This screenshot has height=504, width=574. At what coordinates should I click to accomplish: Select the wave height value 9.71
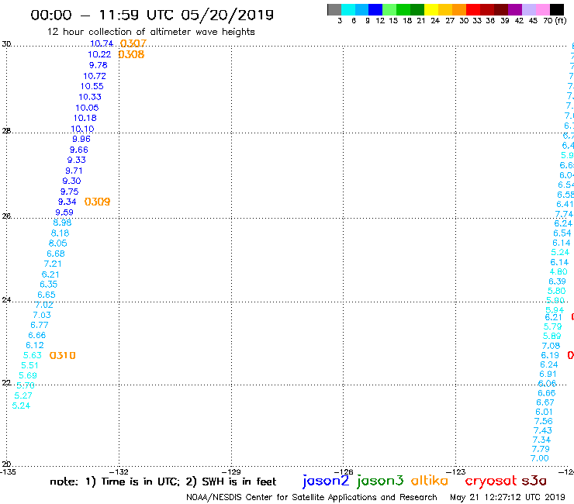74,171
